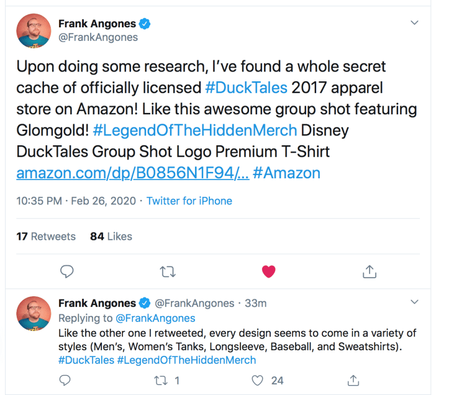
Task: Reply to the follow-up tweet
Action: click(x=65, y=380)
